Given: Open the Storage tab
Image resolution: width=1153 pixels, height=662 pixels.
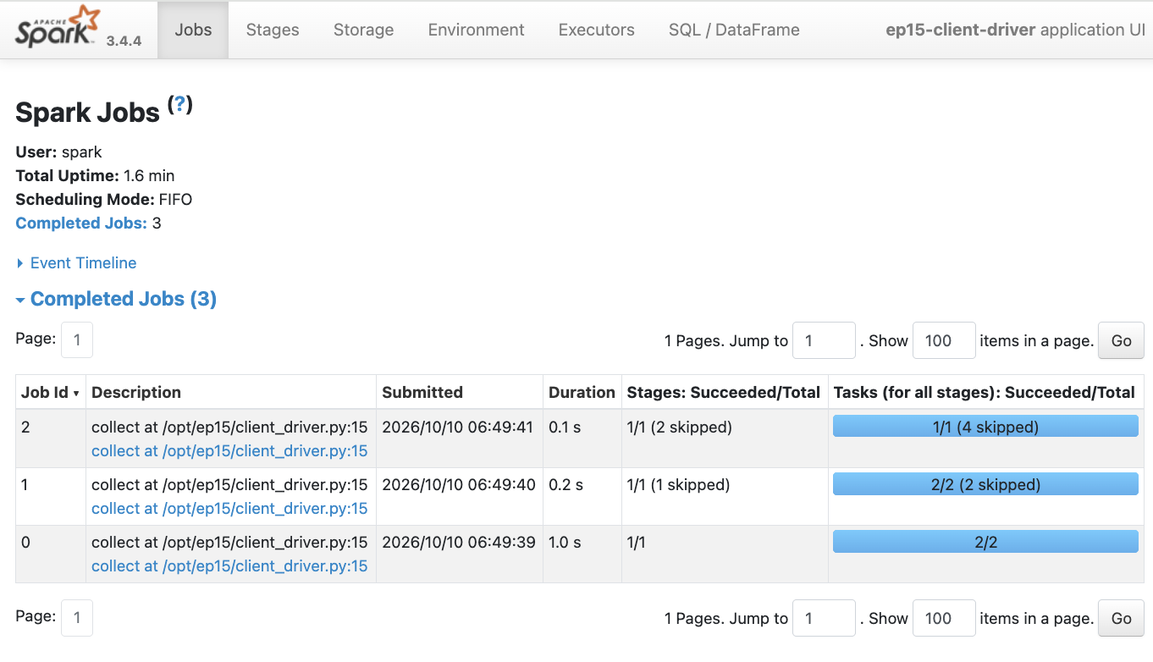Looking at the screenshot, I should [363, 30].
